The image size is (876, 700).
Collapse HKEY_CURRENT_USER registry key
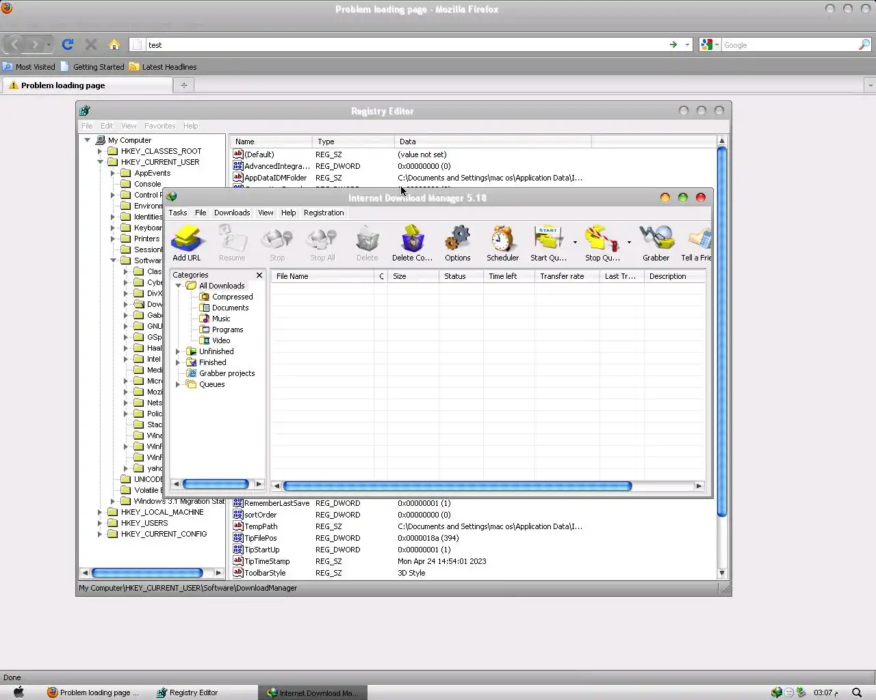[x=100, y=162]
